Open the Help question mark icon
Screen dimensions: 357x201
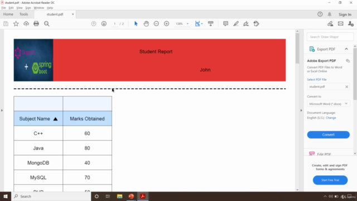320,14
